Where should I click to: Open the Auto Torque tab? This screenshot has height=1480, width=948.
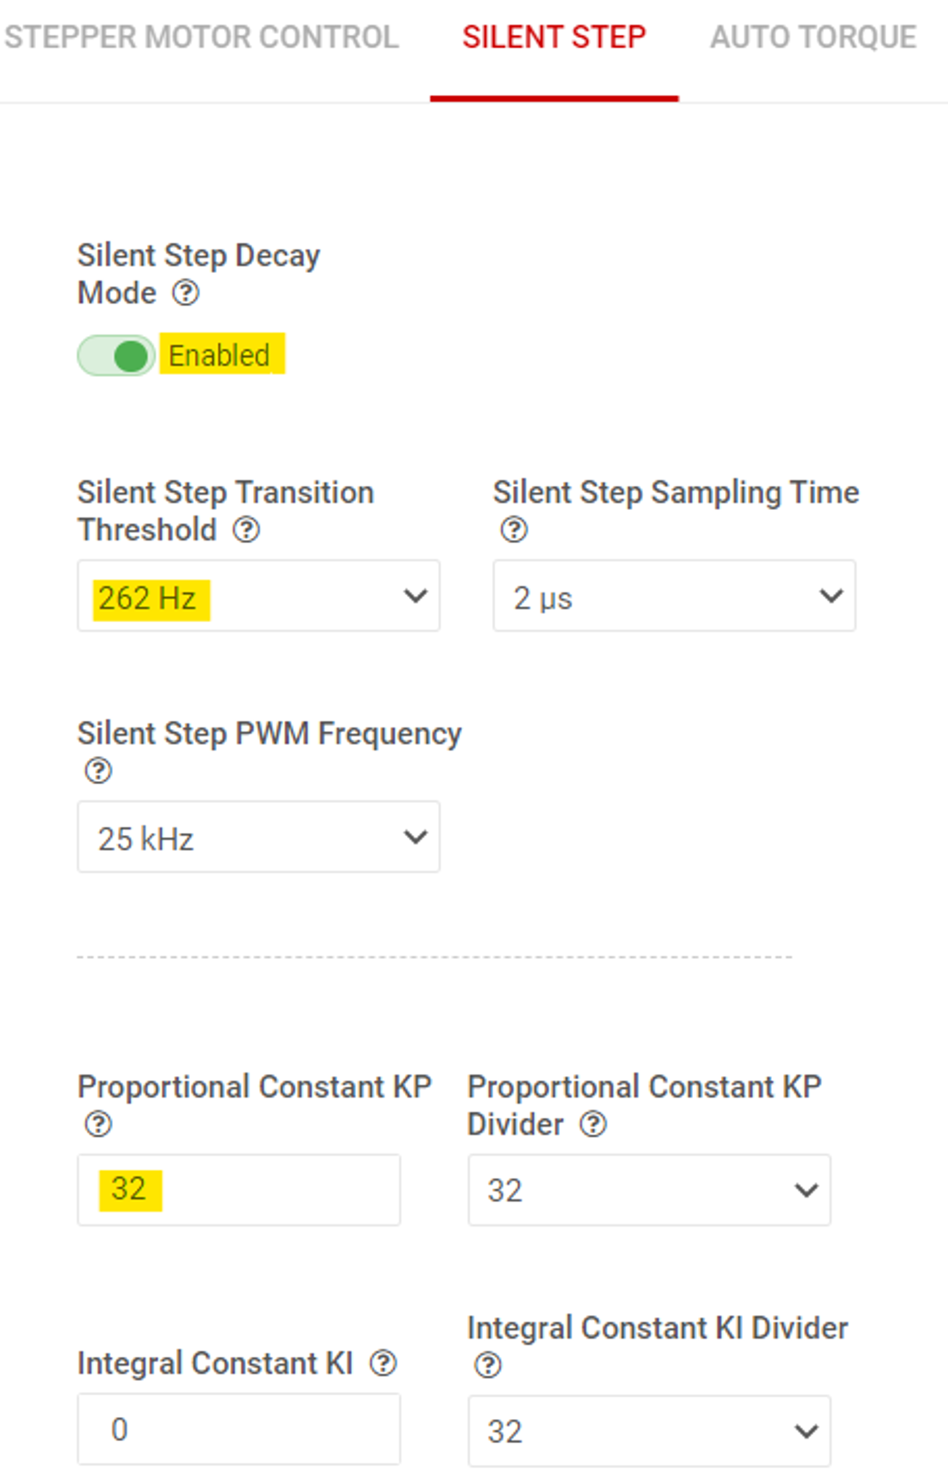(813, 38)
